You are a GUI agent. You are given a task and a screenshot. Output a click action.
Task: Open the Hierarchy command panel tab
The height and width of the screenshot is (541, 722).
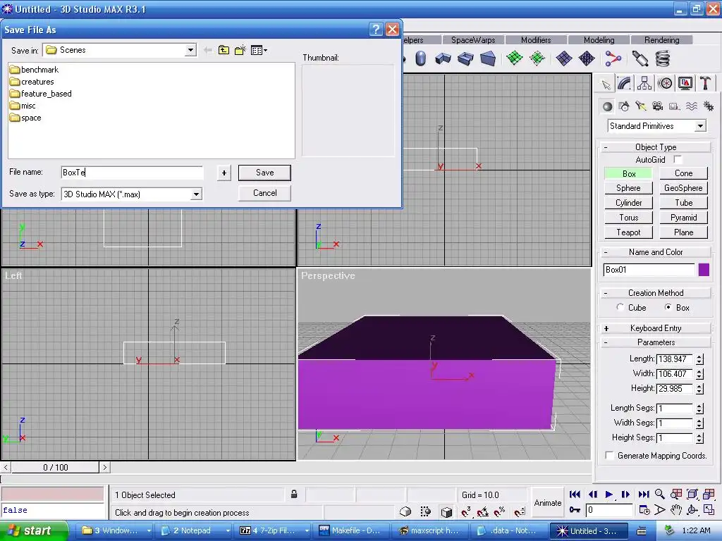644,84
